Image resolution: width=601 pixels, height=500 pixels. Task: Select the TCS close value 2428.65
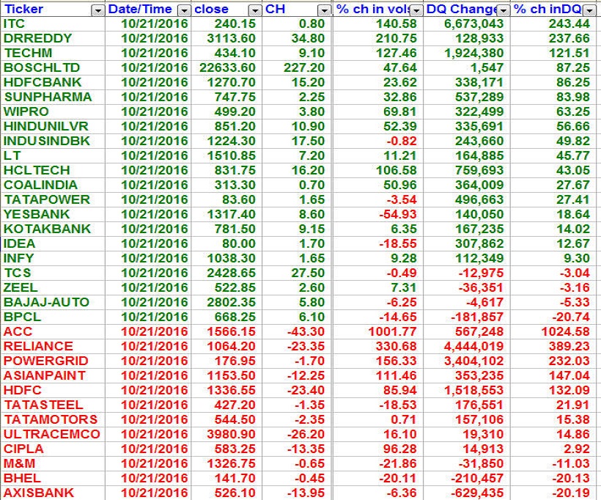(x=227, y=273)
